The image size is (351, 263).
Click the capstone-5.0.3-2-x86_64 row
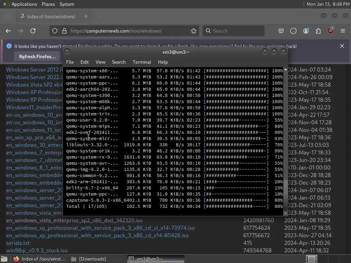click(x=174, y=200)
